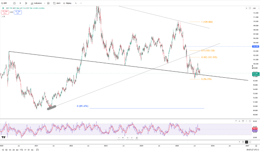Screen dimensions: 260x151
Task: Set date range to 5Y
Action: [29, 150]
